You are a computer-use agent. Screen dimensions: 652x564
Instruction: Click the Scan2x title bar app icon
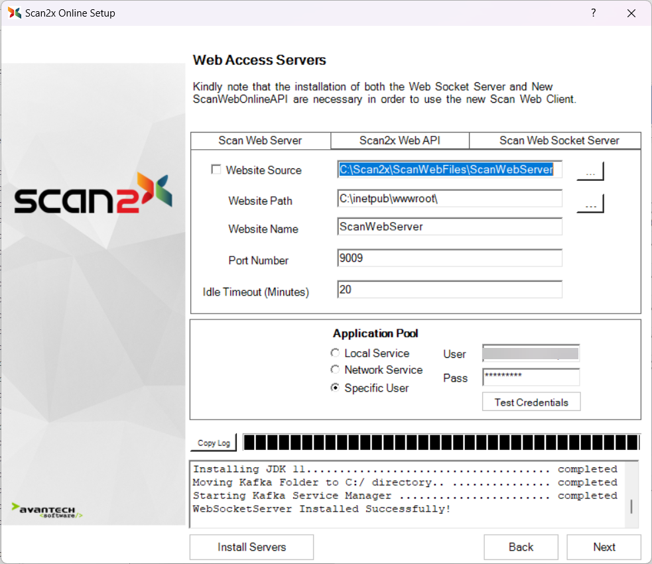[15, 13]
